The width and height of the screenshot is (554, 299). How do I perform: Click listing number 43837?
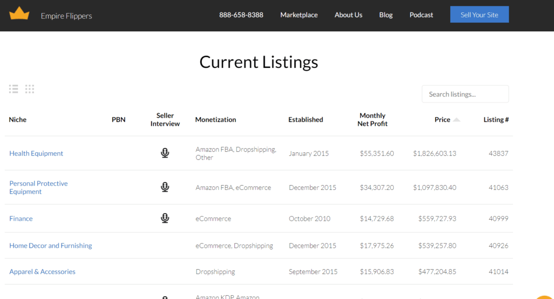(498, 153)
